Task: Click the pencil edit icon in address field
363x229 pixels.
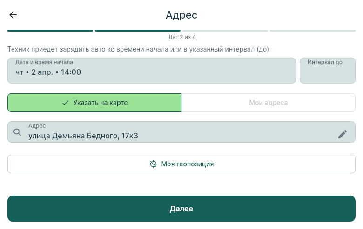Action: (x=343, y=134)
